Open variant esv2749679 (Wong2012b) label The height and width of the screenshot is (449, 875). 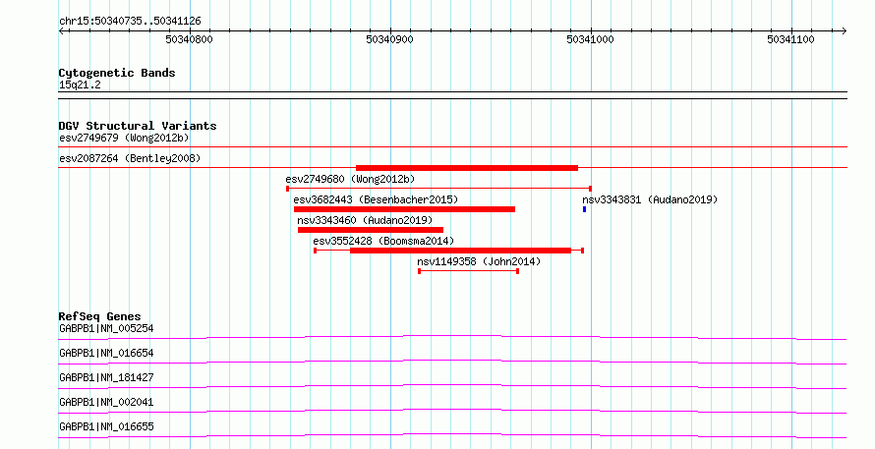click(124, 138)
